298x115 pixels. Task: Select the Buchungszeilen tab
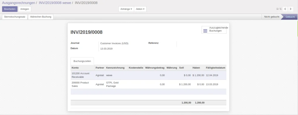[82, 61]
